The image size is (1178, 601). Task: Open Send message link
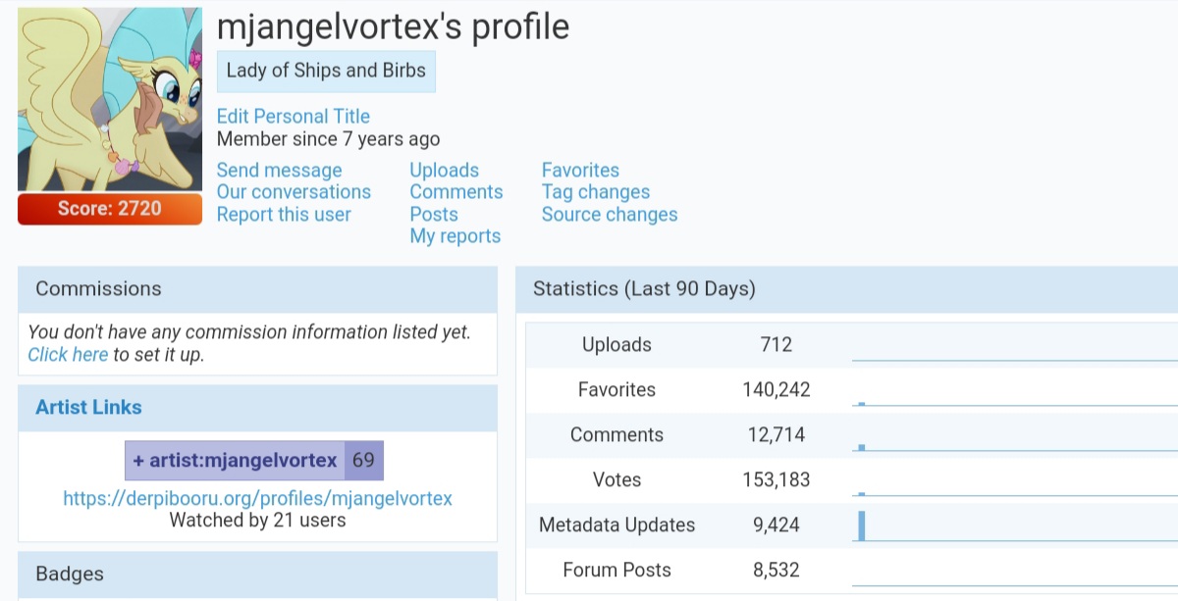pos(279,171)
